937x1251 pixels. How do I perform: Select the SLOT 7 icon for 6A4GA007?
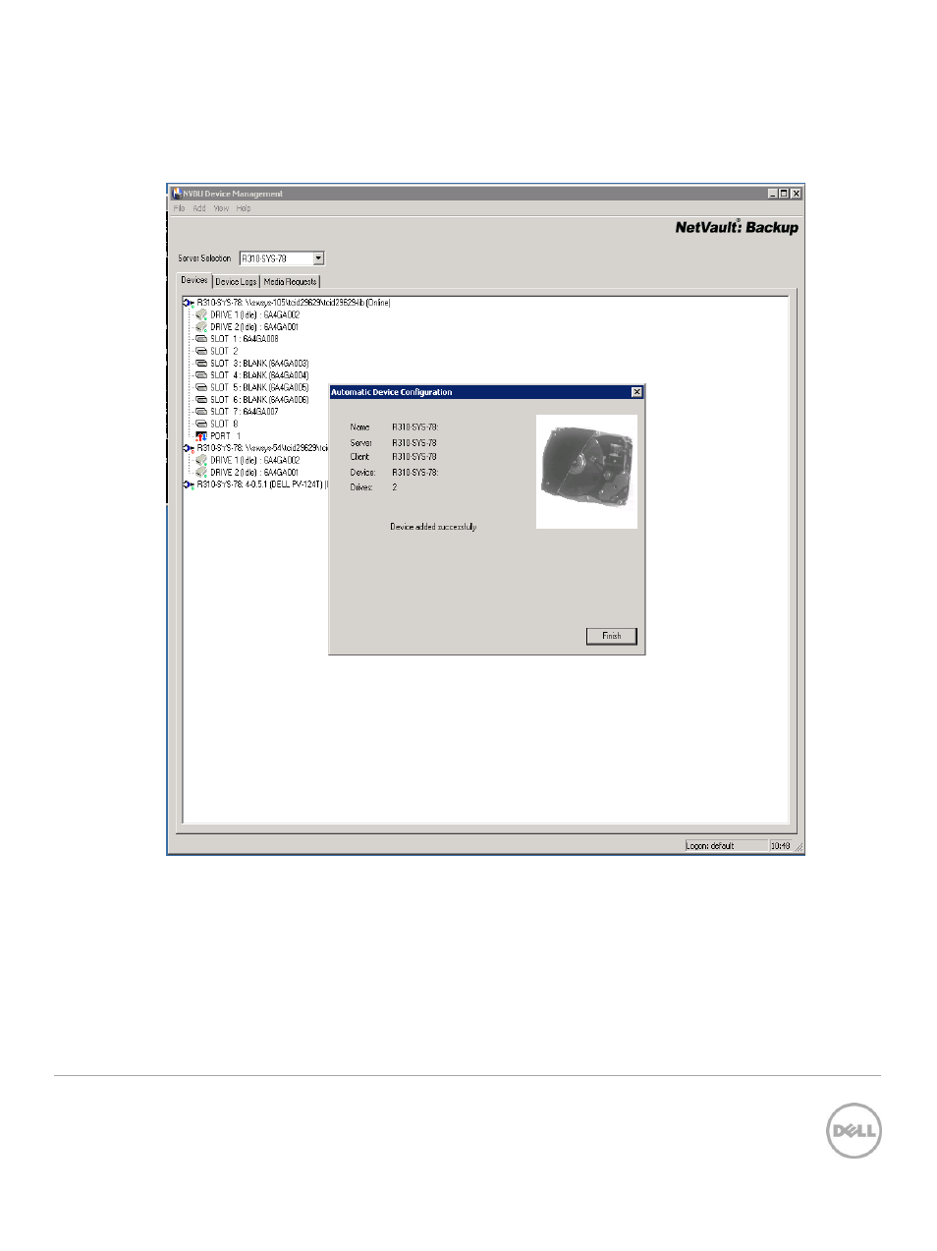[201, 412]
